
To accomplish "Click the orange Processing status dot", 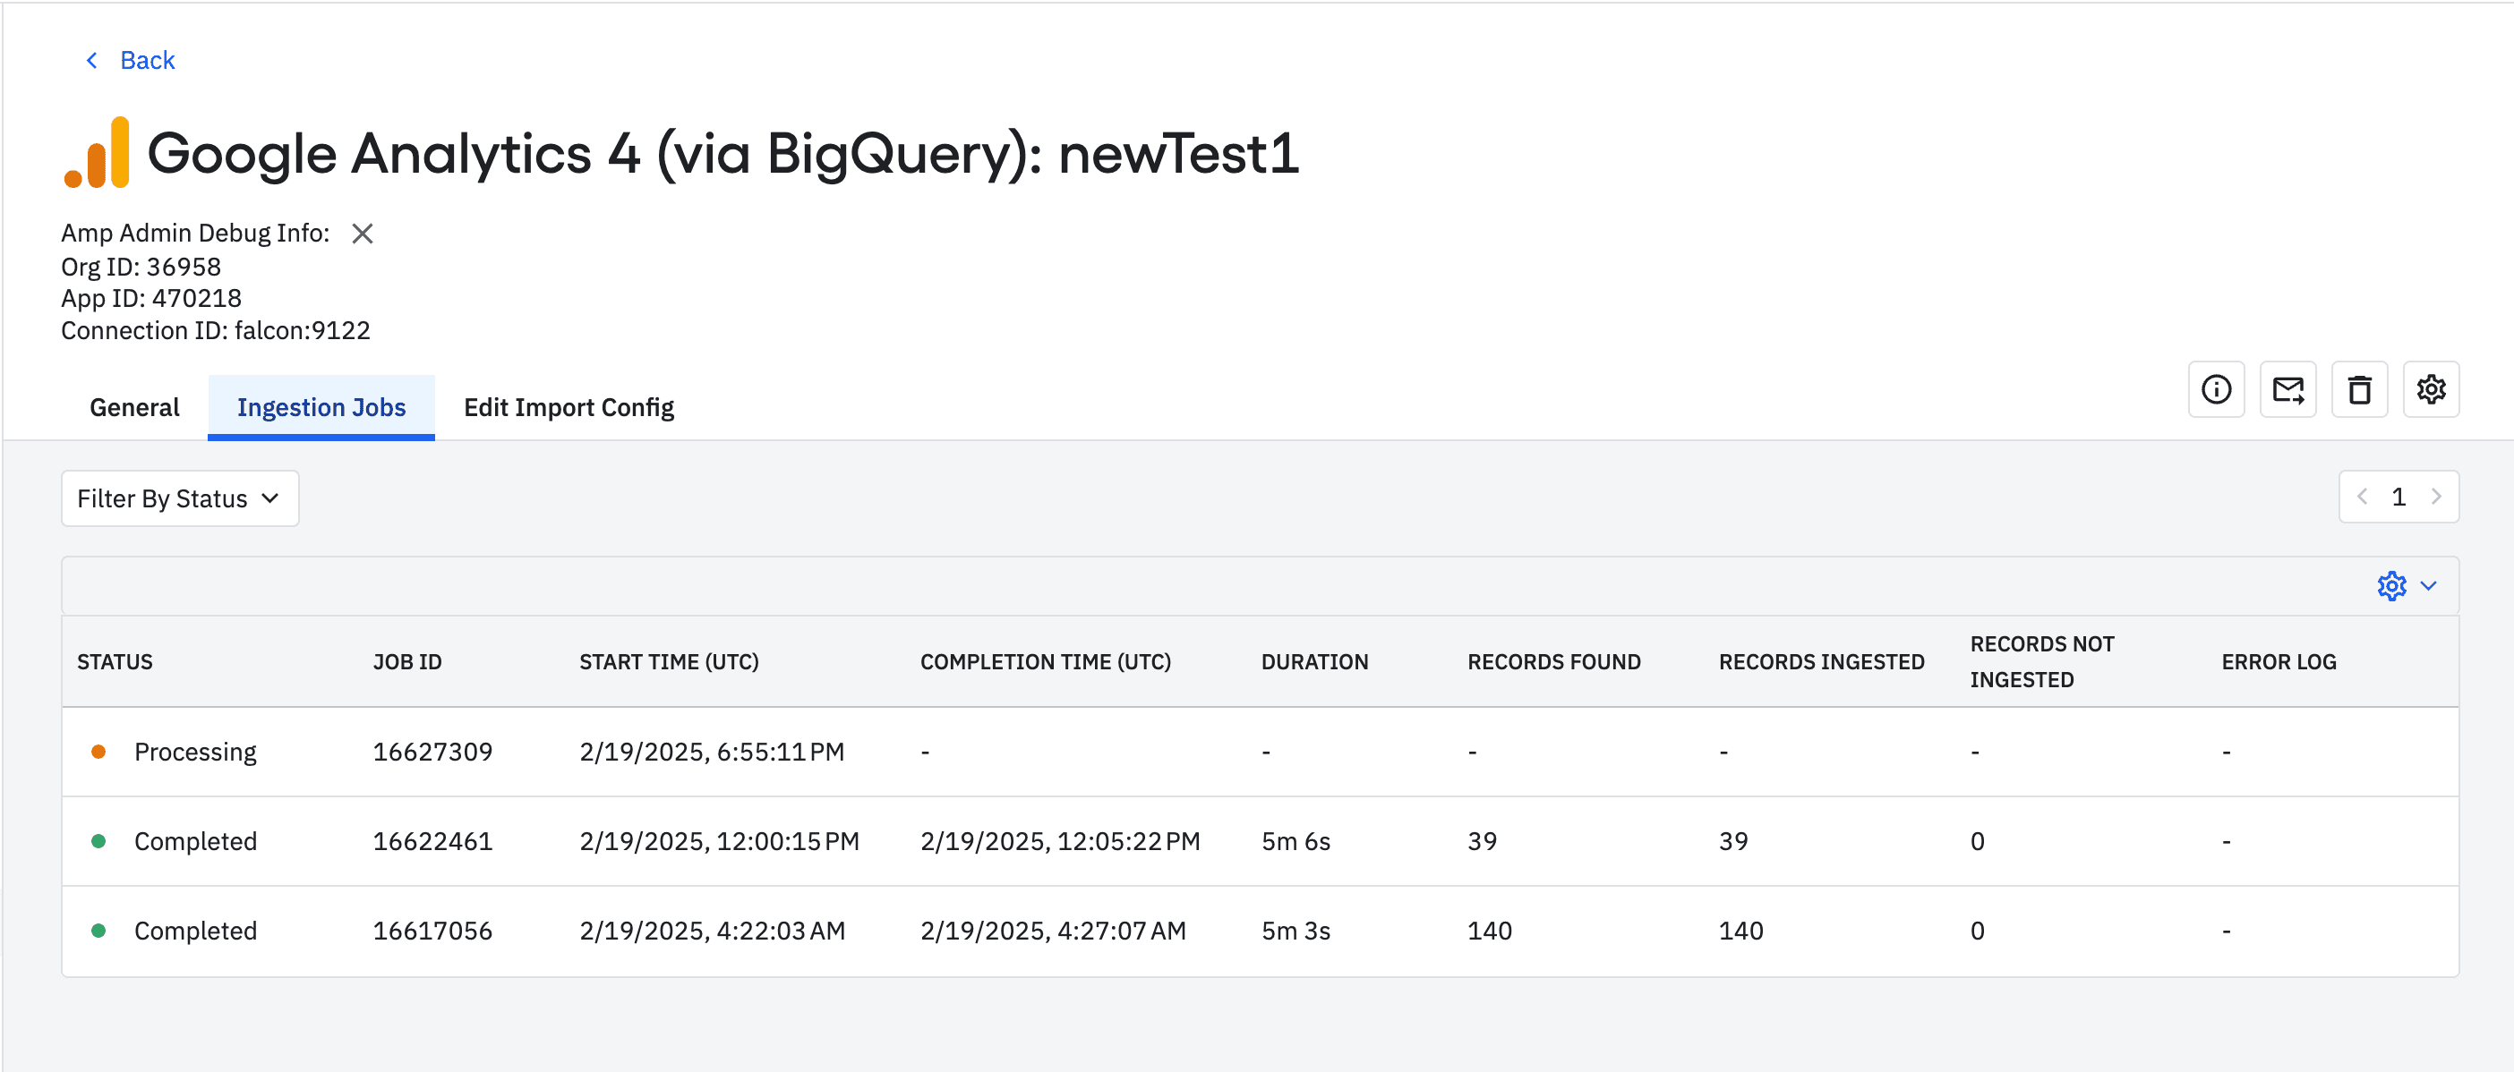I will [98, 752].
